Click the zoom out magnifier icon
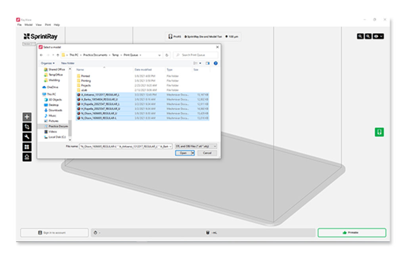Screen dimensions: 406x260 pyautogui.click(x=368, y=36)
